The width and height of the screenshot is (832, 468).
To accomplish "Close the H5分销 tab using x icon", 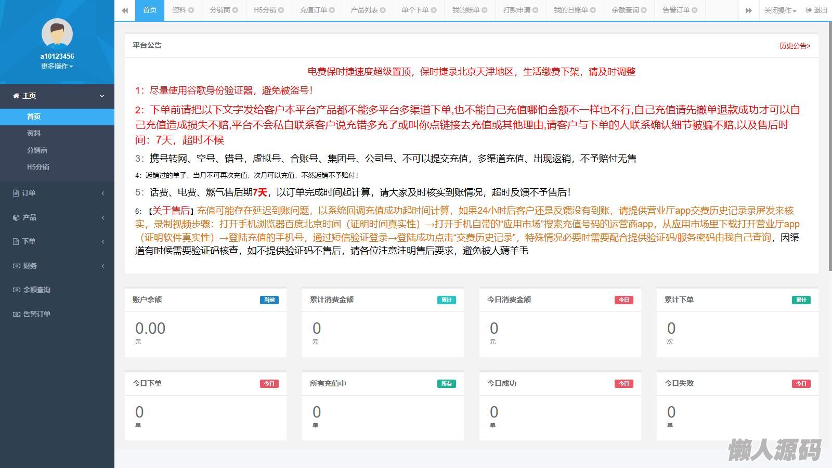I will 281,10.
